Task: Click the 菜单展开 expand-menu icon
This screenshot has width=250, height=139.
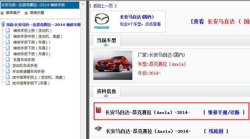Action: (2, 13)
